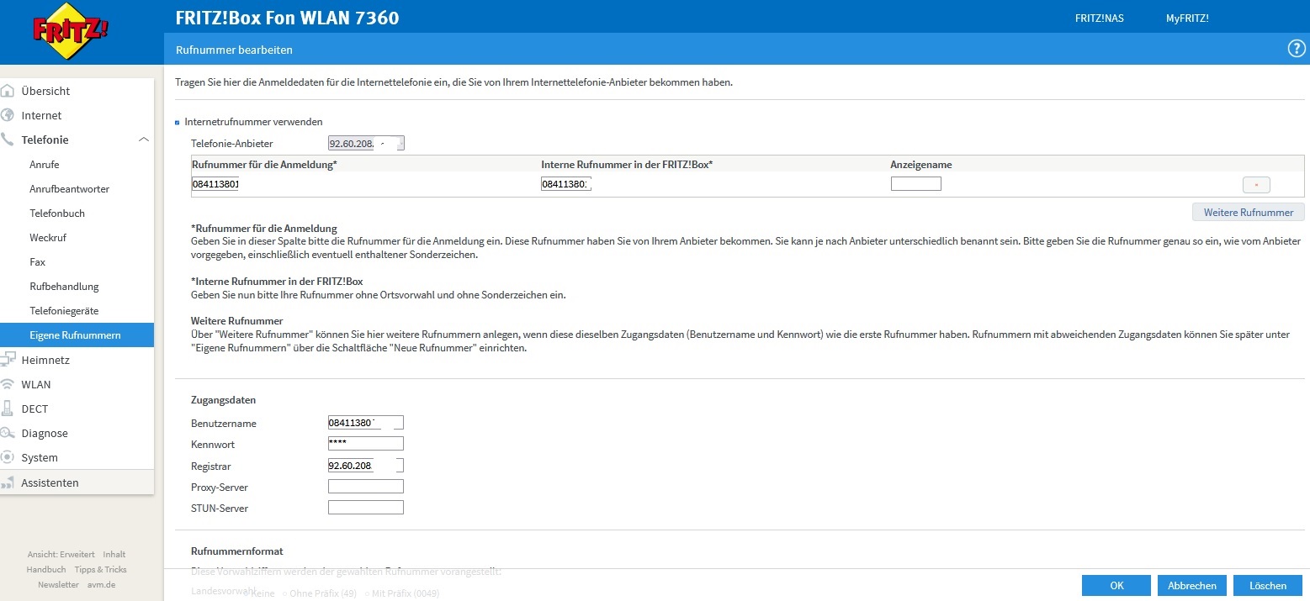
Task: Open the help question mark icon
Action: point(1297,49)
